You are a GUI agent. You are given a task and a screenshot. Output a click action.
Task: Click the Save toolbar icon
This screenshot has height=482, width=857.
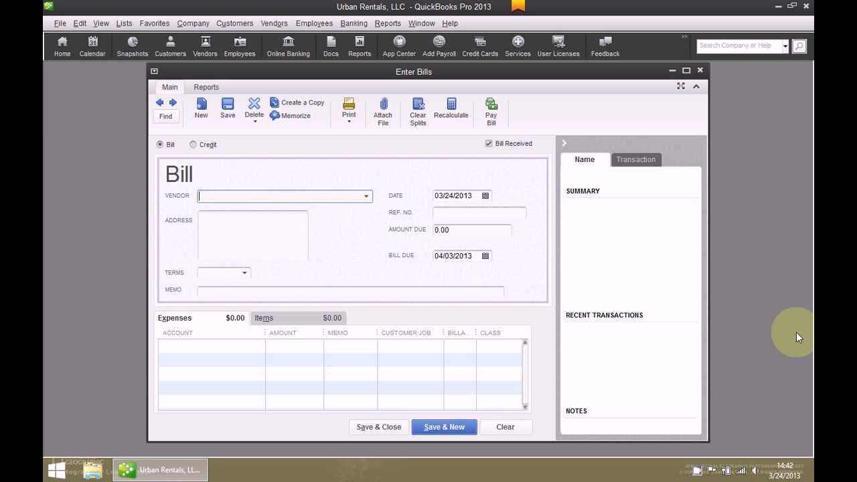coord(228,108)
